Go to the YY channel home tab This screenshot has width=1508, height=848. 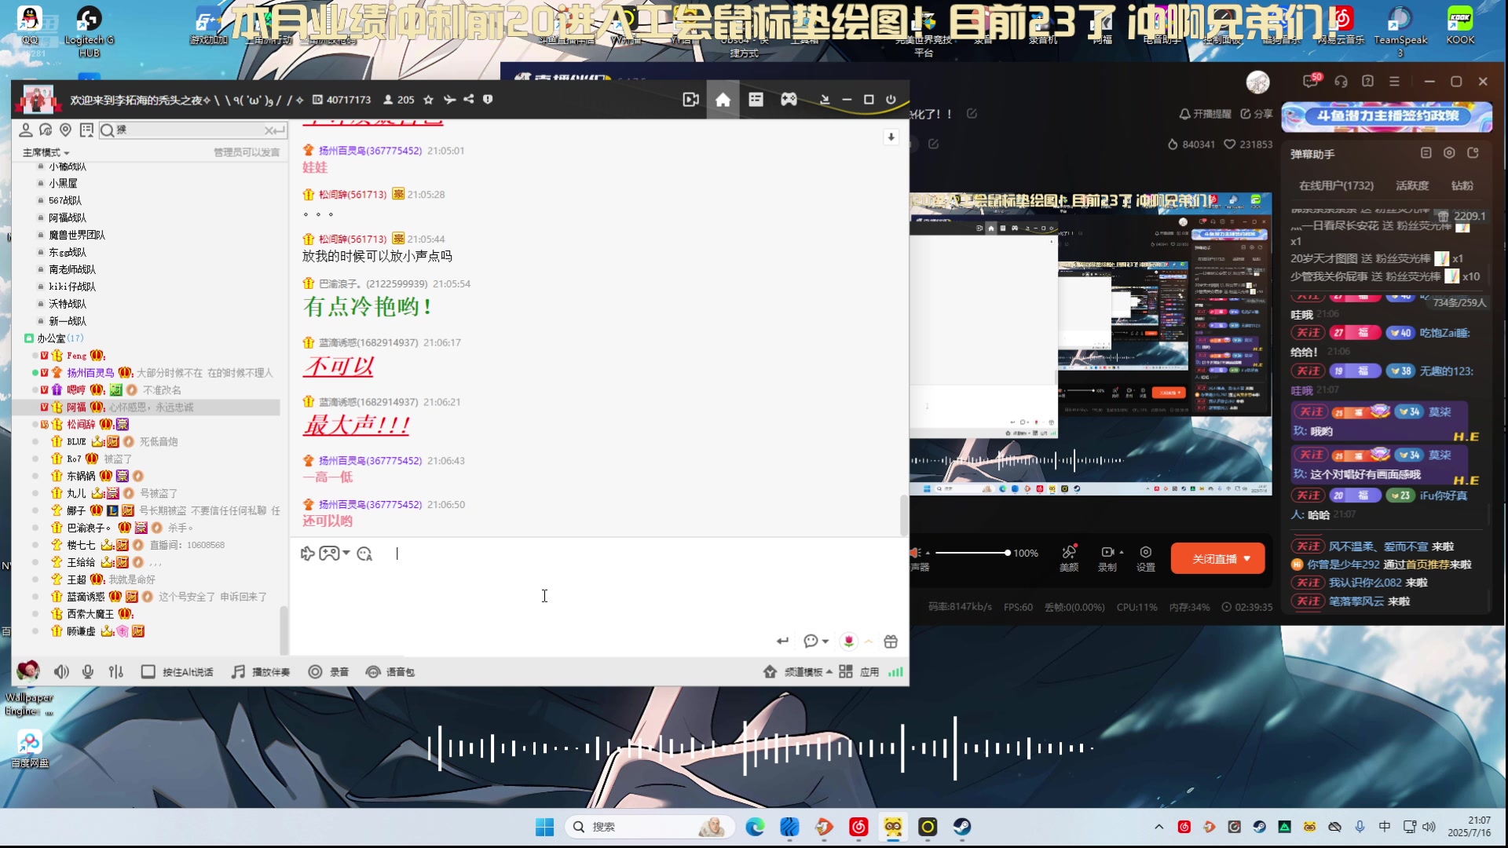pyautogui.click(x=723, y=100)
